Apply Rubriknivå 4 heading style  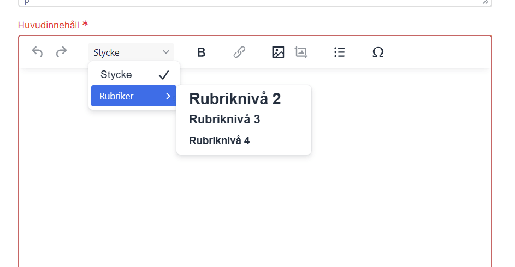tap(220, 140)
